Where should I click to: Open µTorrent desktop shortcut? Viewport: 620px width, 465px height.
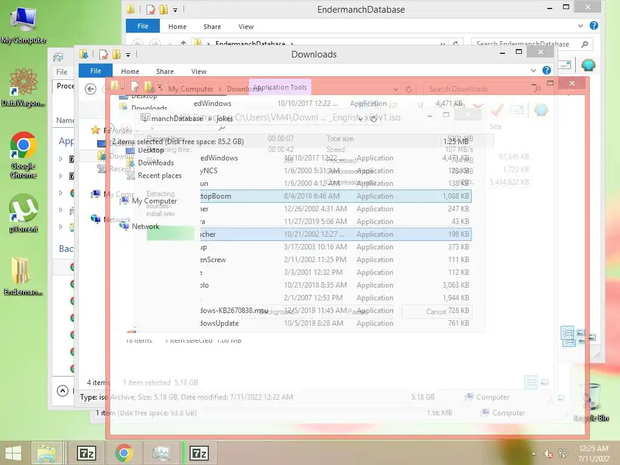click(x=24, y=213)
